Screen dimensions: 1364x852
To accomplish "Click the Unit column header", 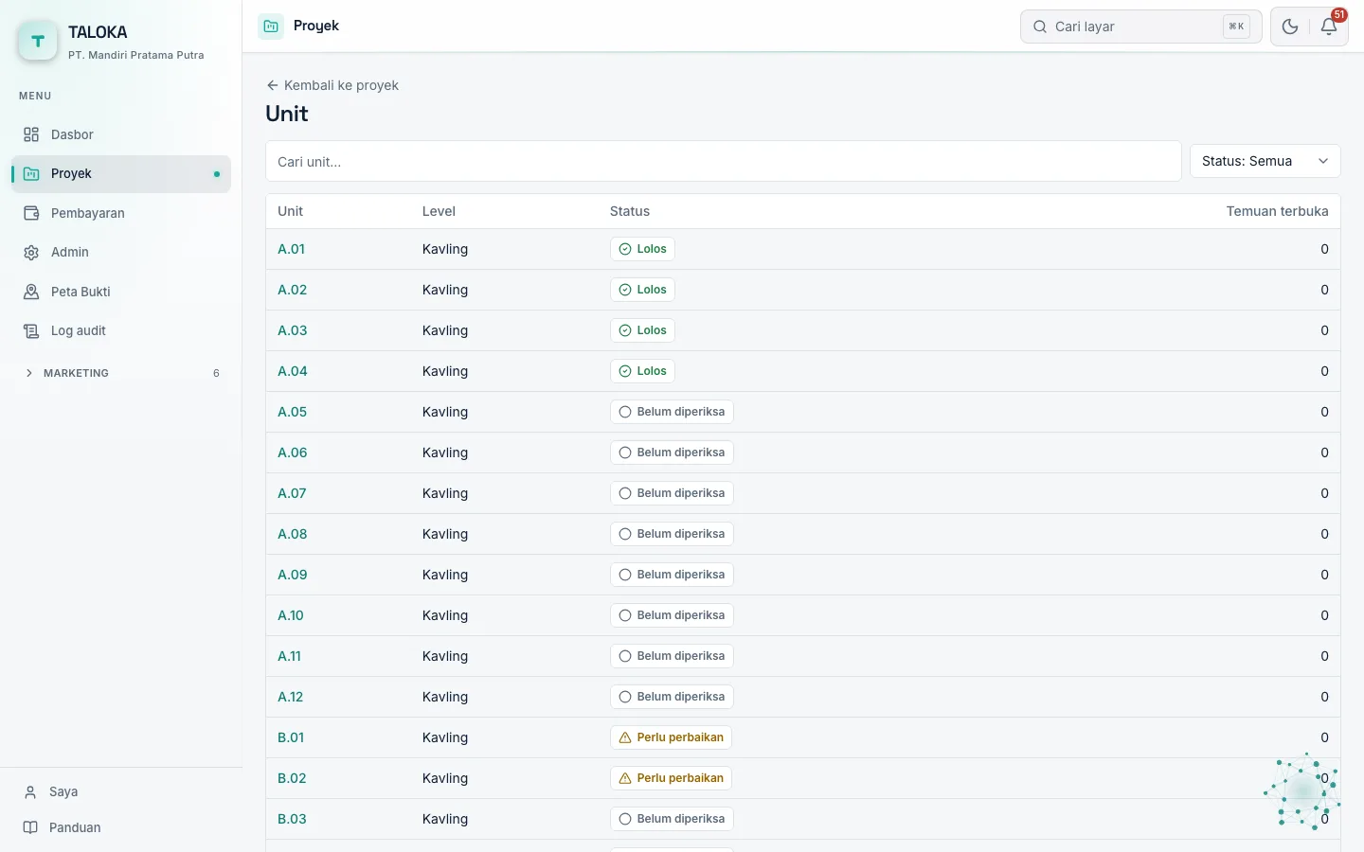I will click(x=290, y=211).
